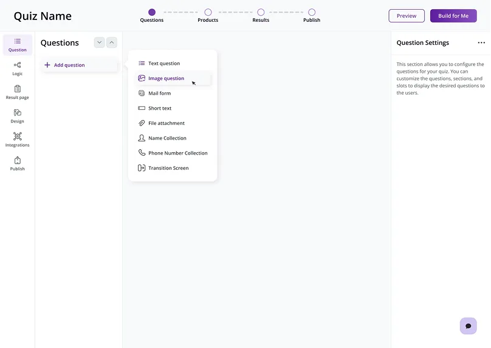Click the Results step label

(261, 20)
